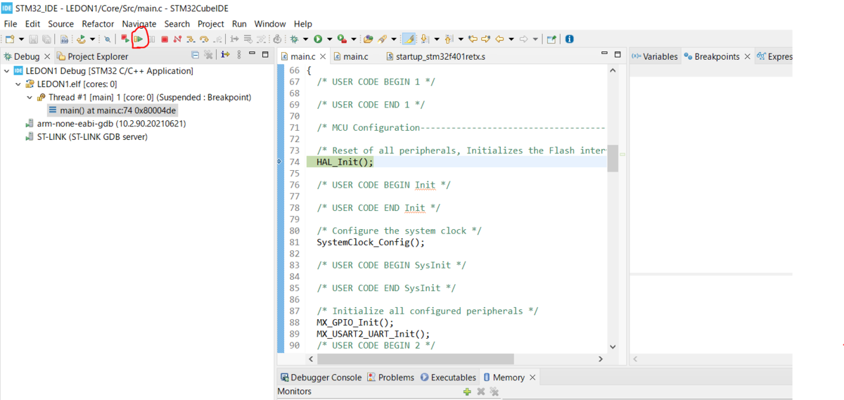Open the Previous Annotation dropdown arrow
Screen dimensions: 844x400
click(x=461, y=39)
